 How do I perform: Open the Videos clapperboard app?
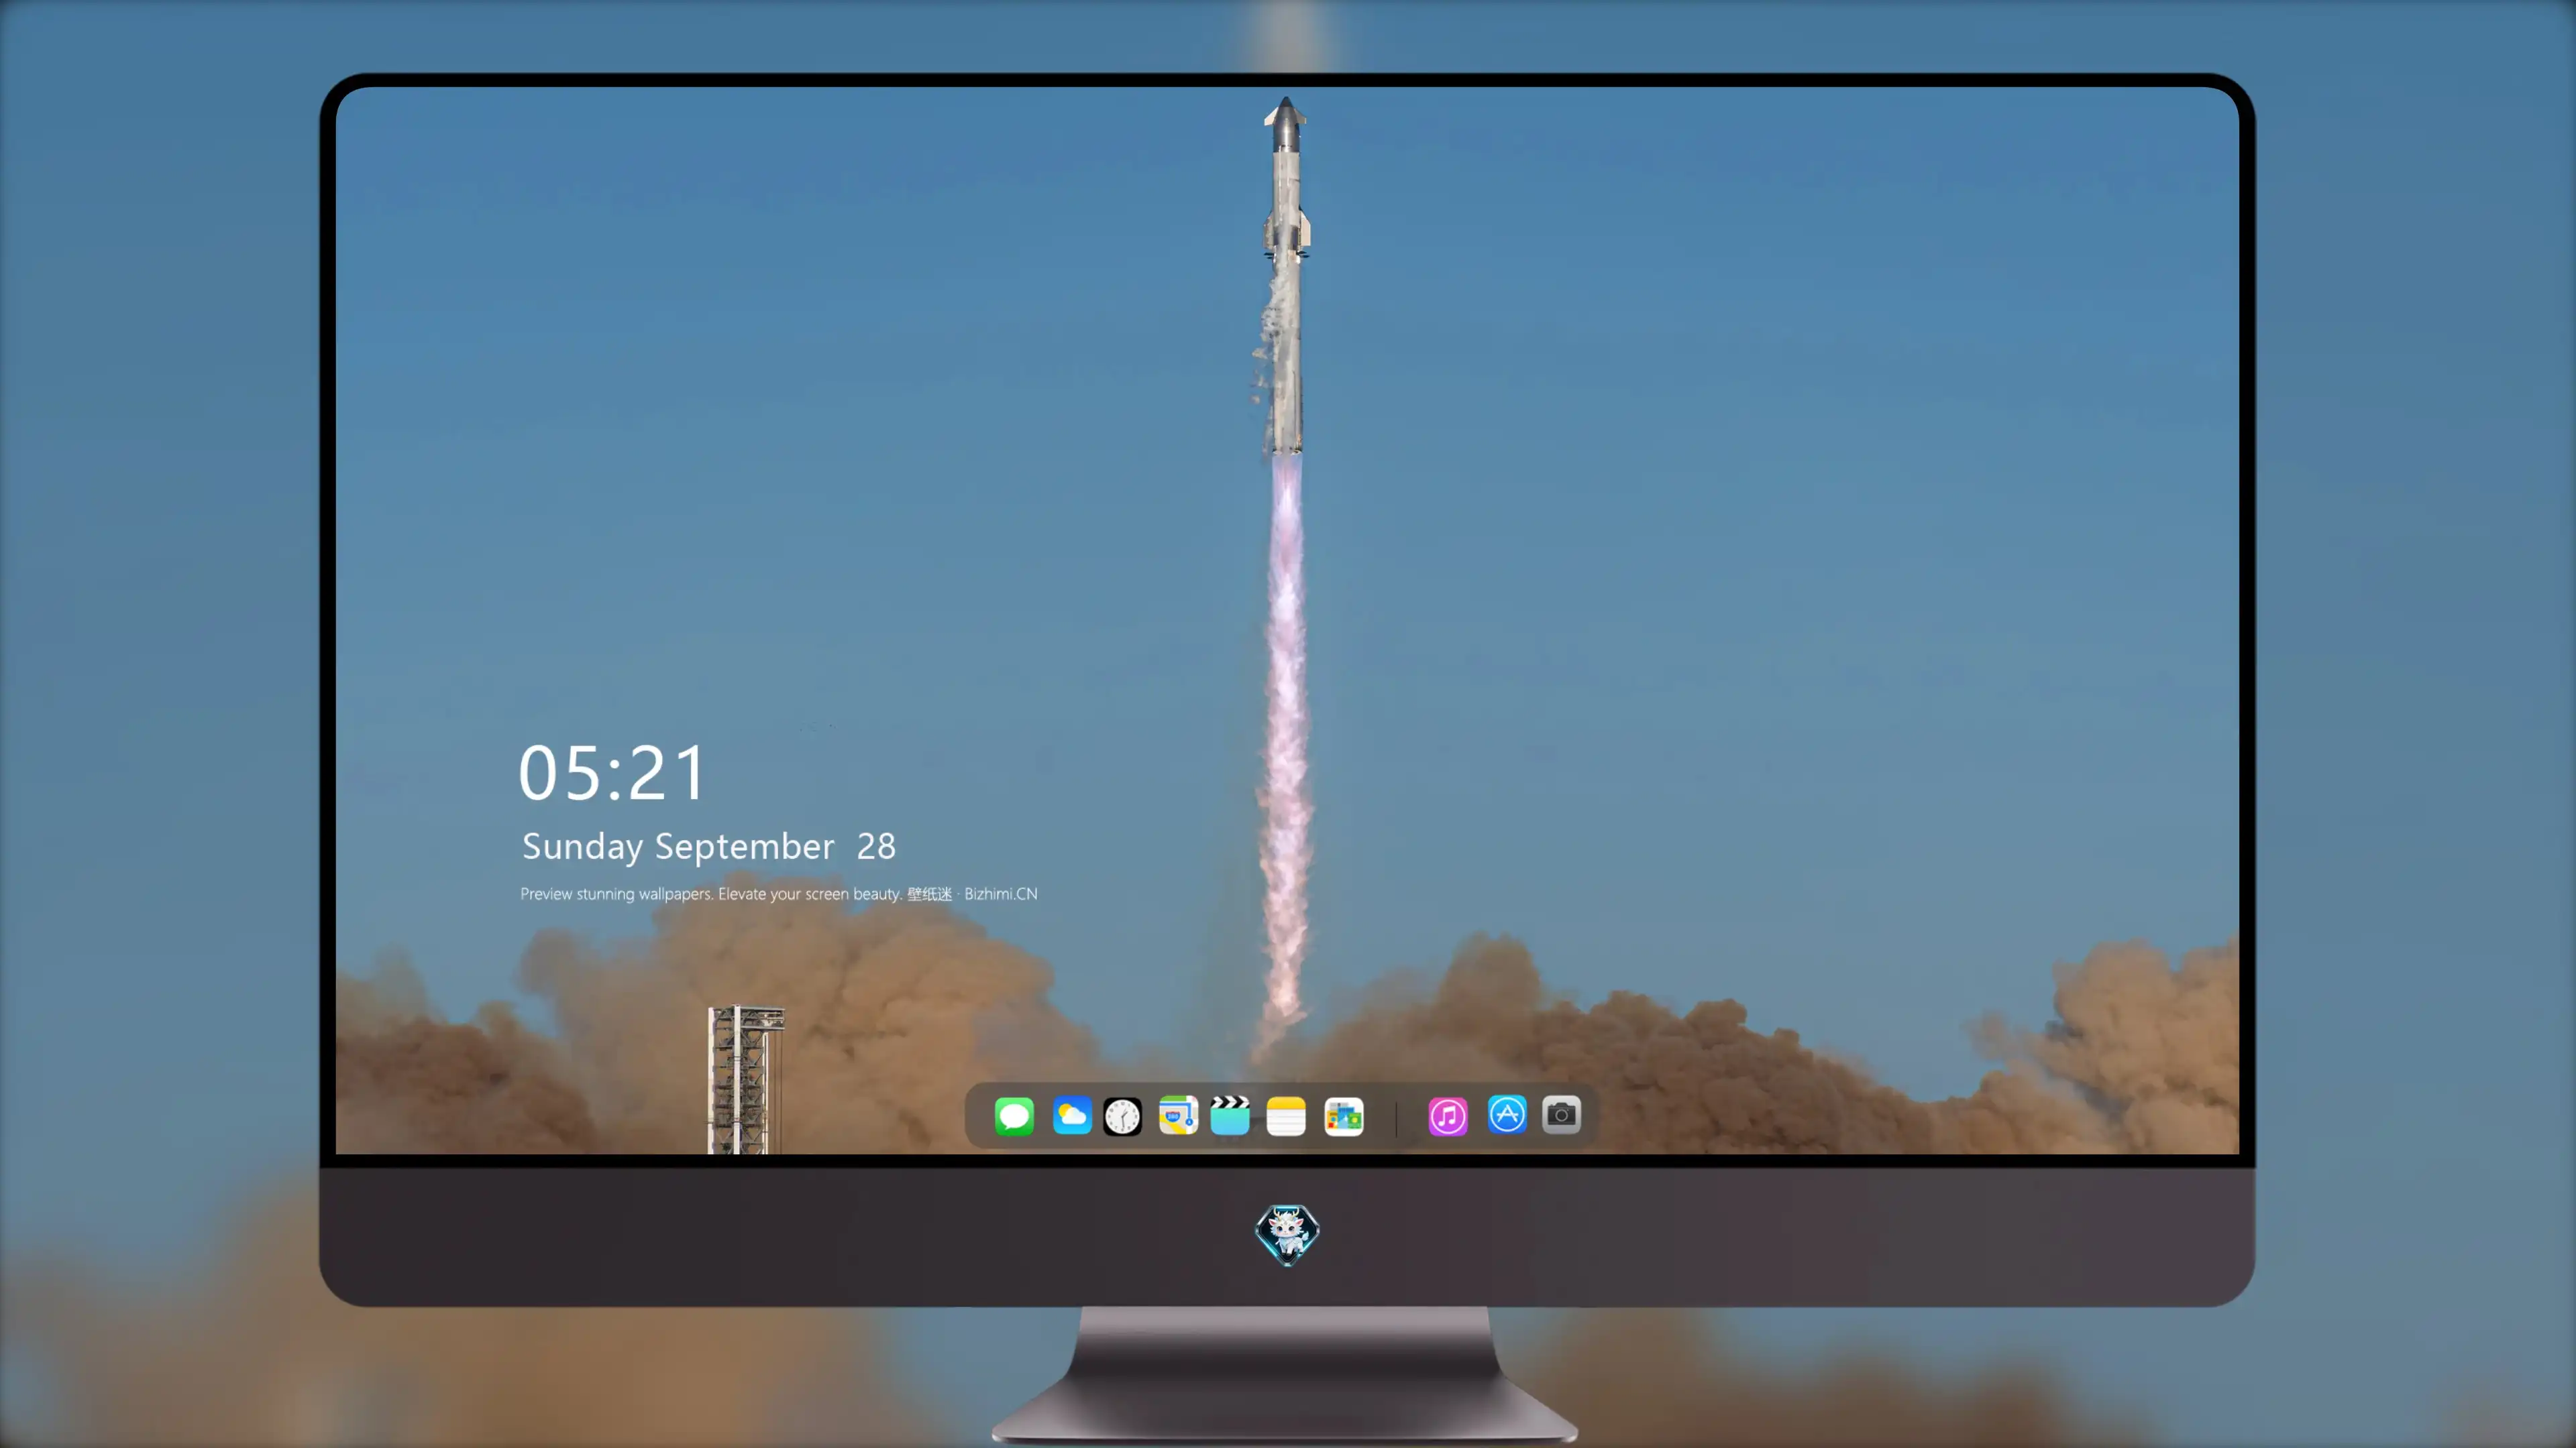(1230, 1115)
